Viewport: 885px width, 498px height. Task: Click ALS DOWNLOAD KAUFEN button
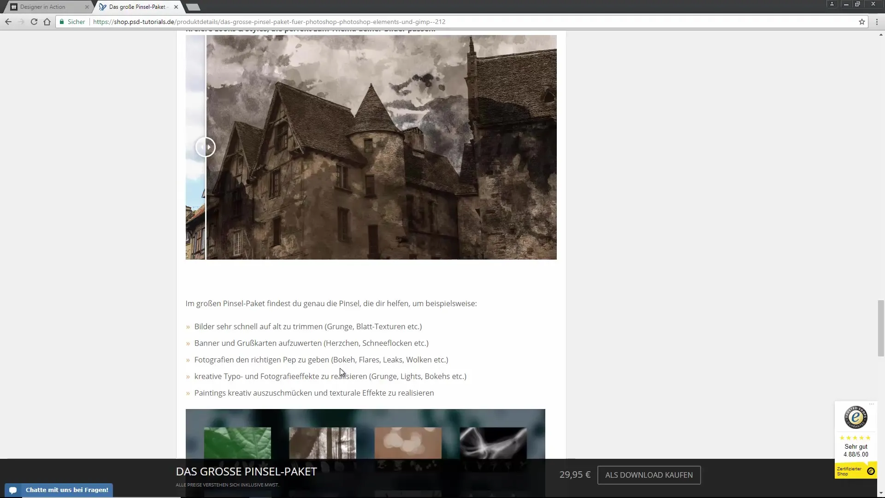pos(649,475)
